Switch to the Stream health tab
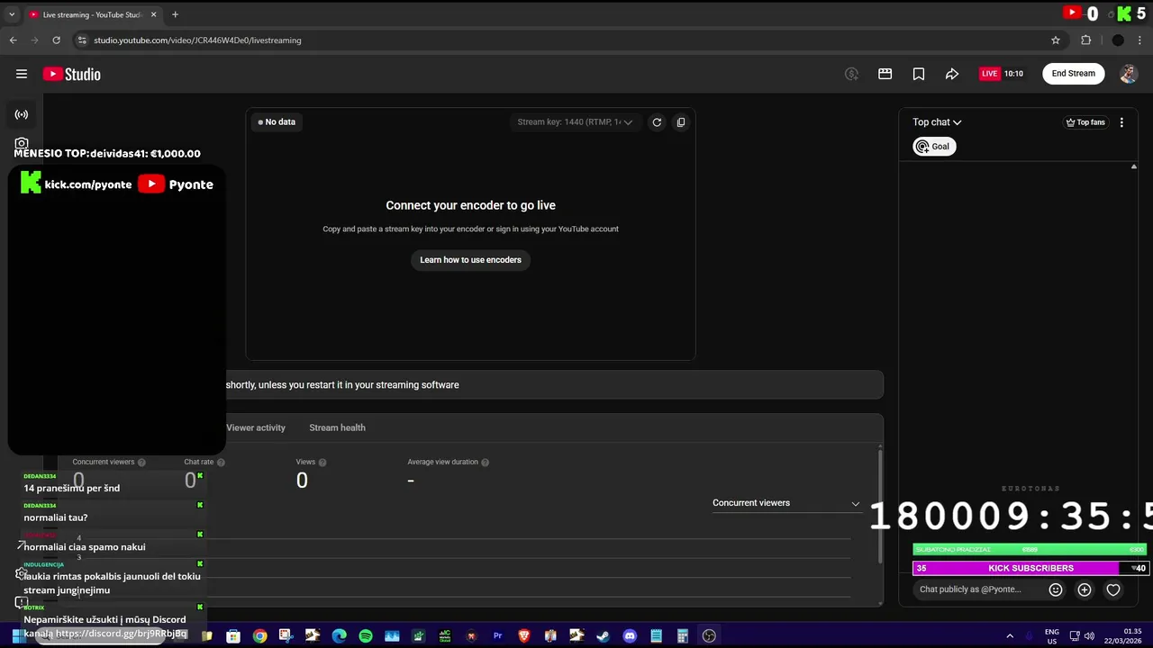The width and height of the screenshot is (1153, 648). 337,427
